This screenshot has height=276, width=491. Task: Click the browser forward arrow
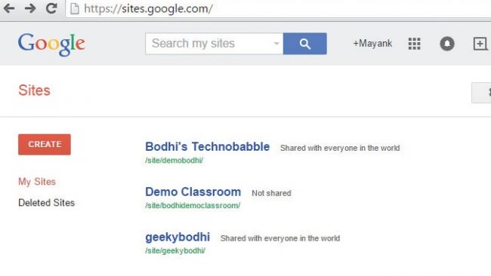[x=30, y=8]
